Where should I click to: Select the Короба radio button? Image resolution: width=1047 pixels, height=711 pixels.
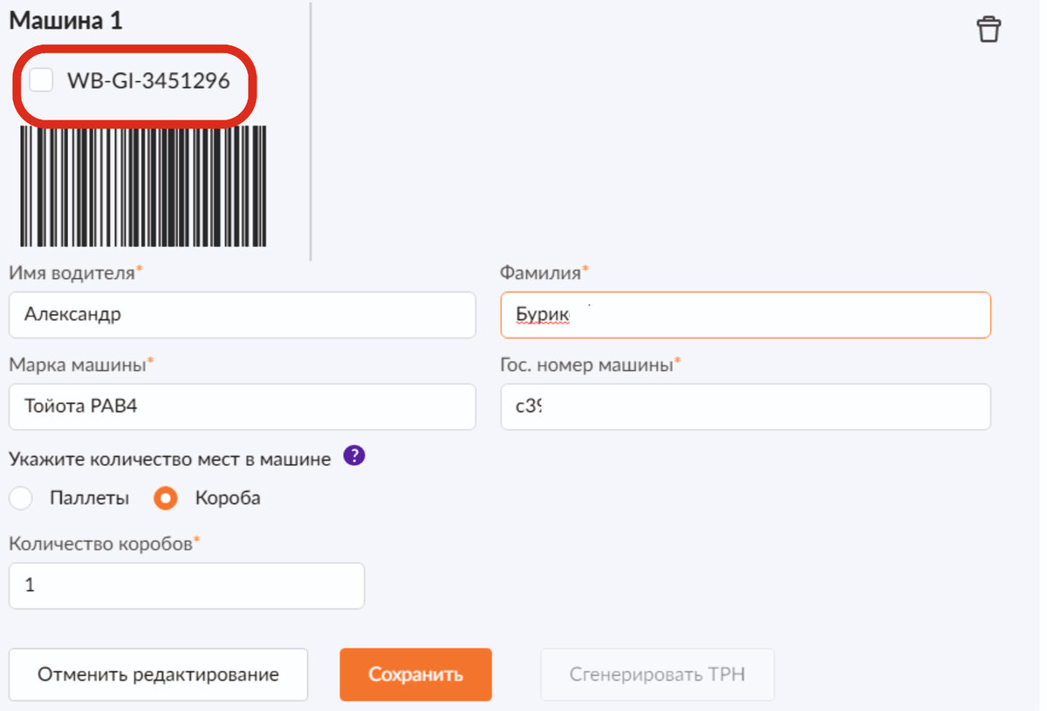pos(166,499)
